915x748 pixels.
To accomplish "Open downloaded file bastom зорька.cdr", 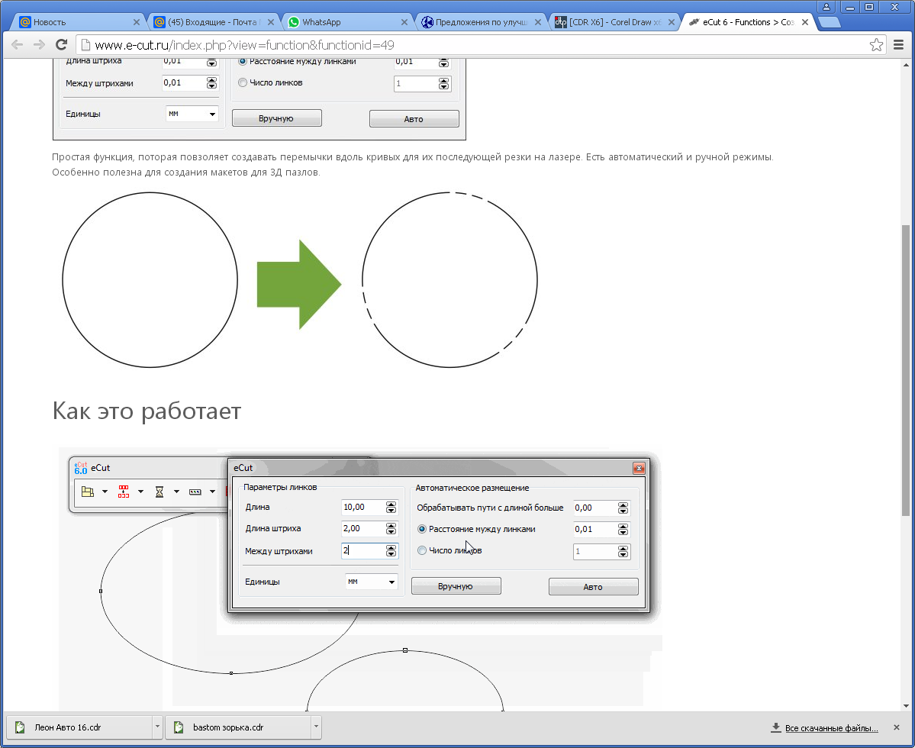I will [239, 727].
